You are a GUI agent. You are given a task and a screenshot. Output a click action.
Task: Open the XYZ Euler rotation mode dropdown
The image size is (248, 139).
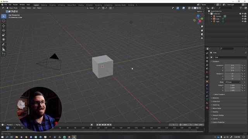tap(232, 82)
